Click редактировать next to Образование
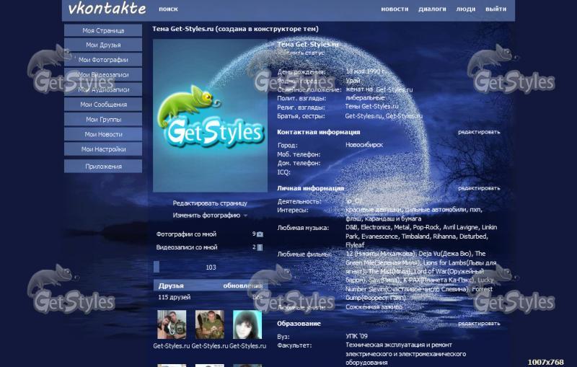Image resolution: width=577 pixels, height=367 pixels. click(478, 324)
